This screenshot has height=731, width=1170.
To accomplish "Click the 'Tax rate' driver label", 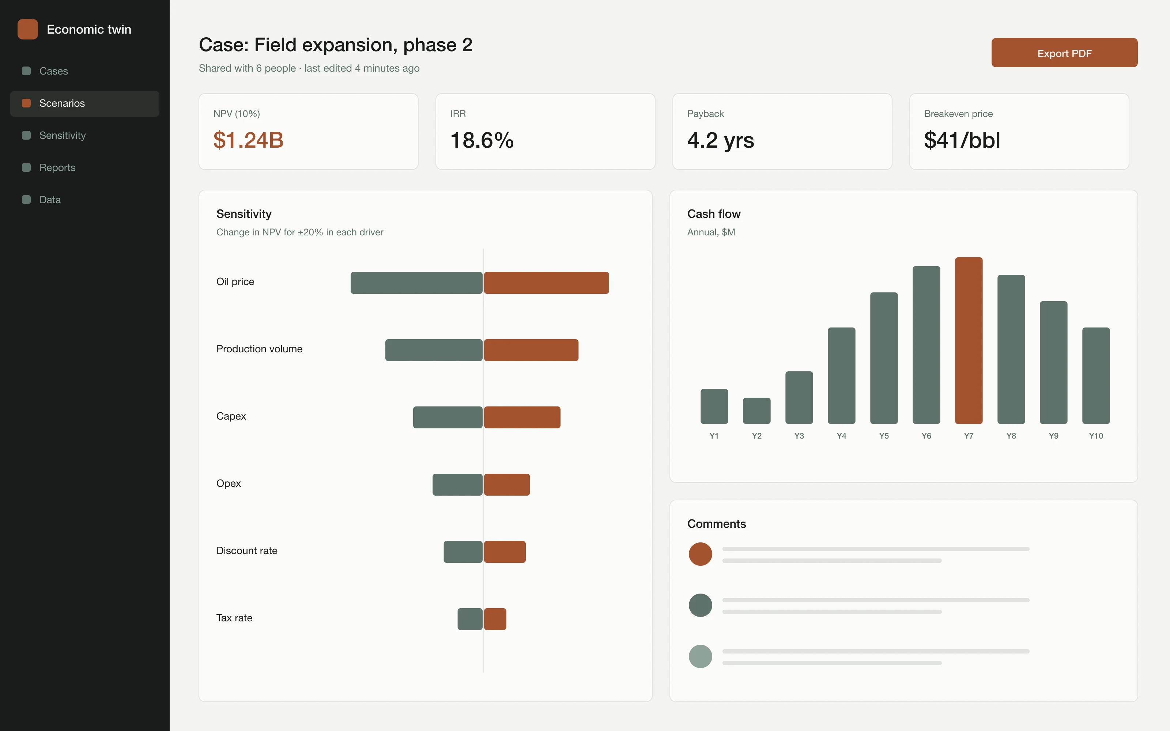I will [x=234, y=618].
